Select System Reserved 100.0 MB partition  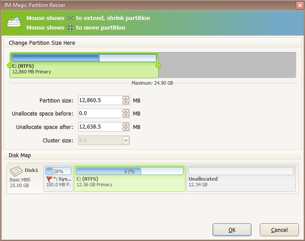point(58,178)
